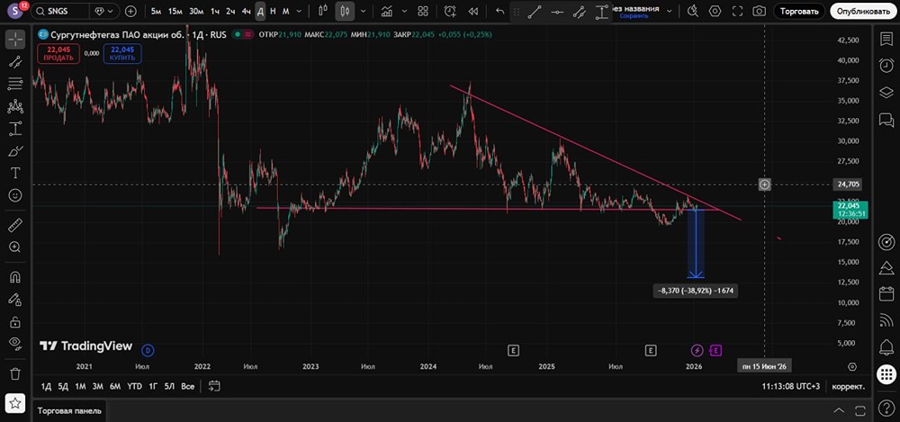Open go-to-date calendar icon
This screenshot has width=900, height=422.
(214, 386)
